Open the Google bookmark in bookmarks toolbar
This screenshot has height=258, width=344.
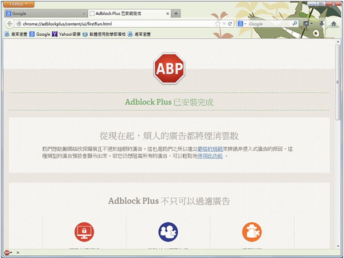[x=40, y=34]
